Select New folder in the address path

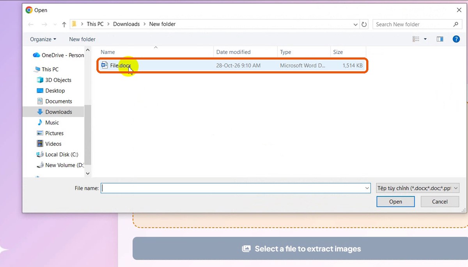162,24
